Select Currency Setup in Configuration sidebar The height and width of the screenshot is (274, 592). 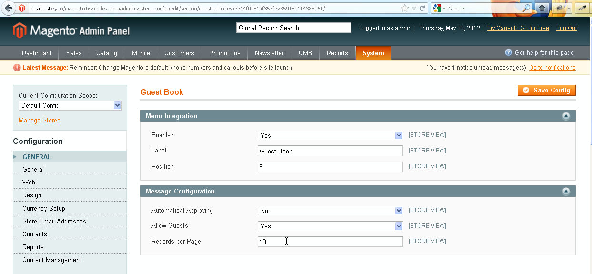[44, 208]
